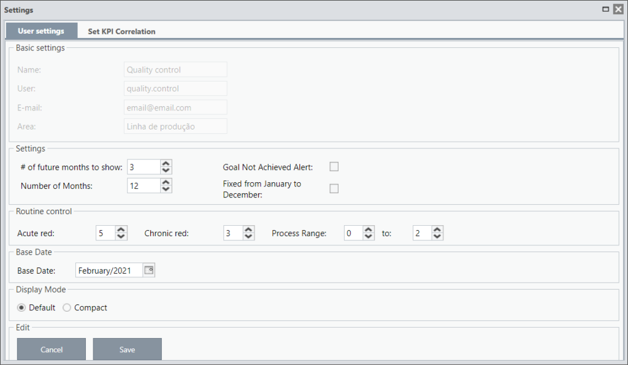Click the Number of Months value 12
This screenshot has width=628, height=365.
click(144, 186)
